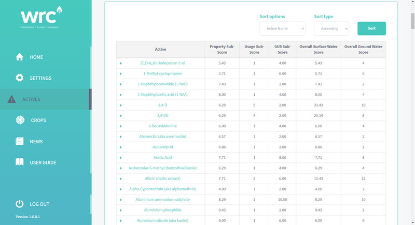This screenshot has width=415, height=225.
Task: Click the User Guide book icon
Action: pyautogui.click(x=20, y=162)
